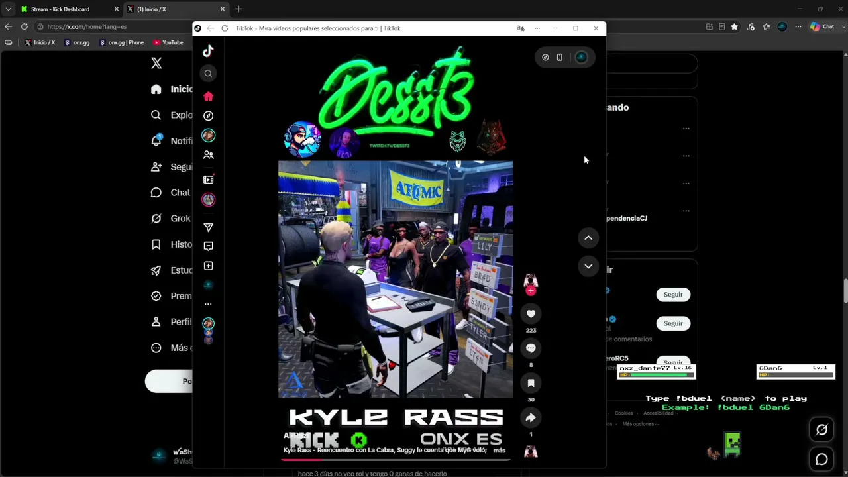The width and height of the screenshot is (848, 477).
Task: Open TikTok Messages paper-plane icon
Action: tap(208, 227)
